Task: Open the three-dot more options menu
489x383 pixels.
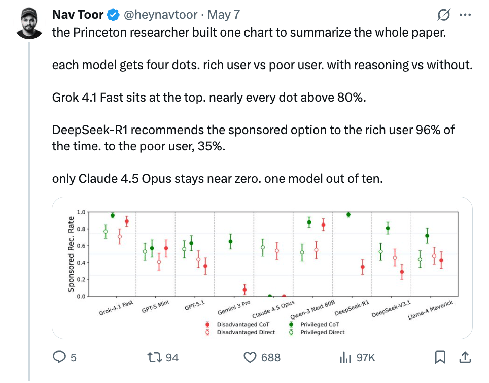Action: [x=465, y=15]
